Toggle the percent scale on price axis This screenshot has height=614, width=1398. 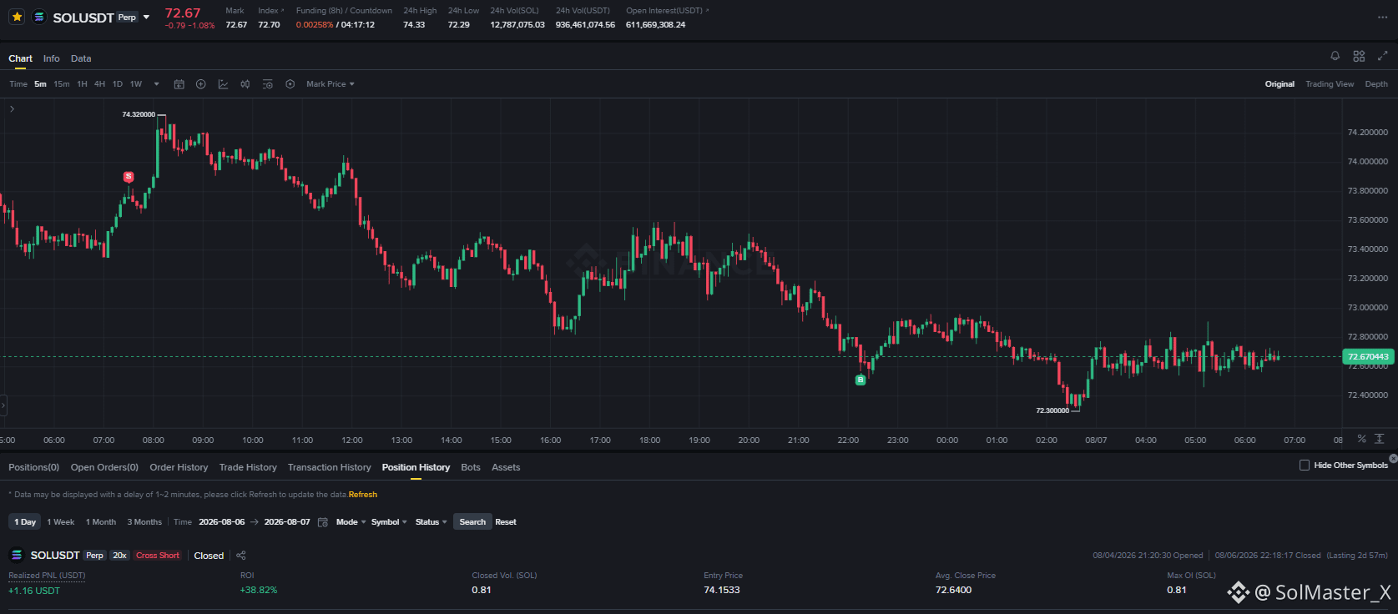pyautogui.click(x=1362, y=439)
